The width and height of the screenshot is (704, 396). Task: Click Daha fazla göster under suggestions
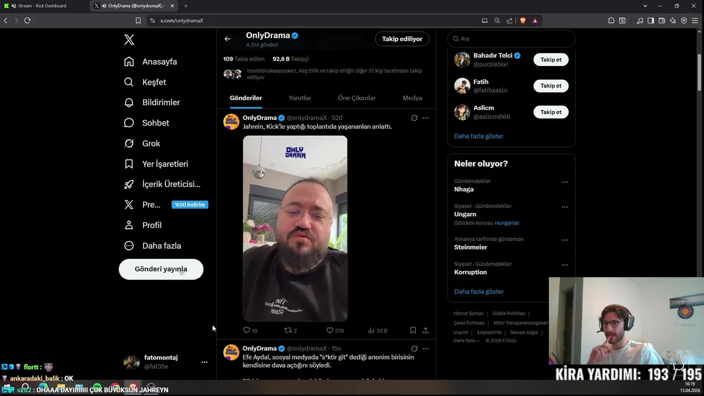tap(479, 136)
